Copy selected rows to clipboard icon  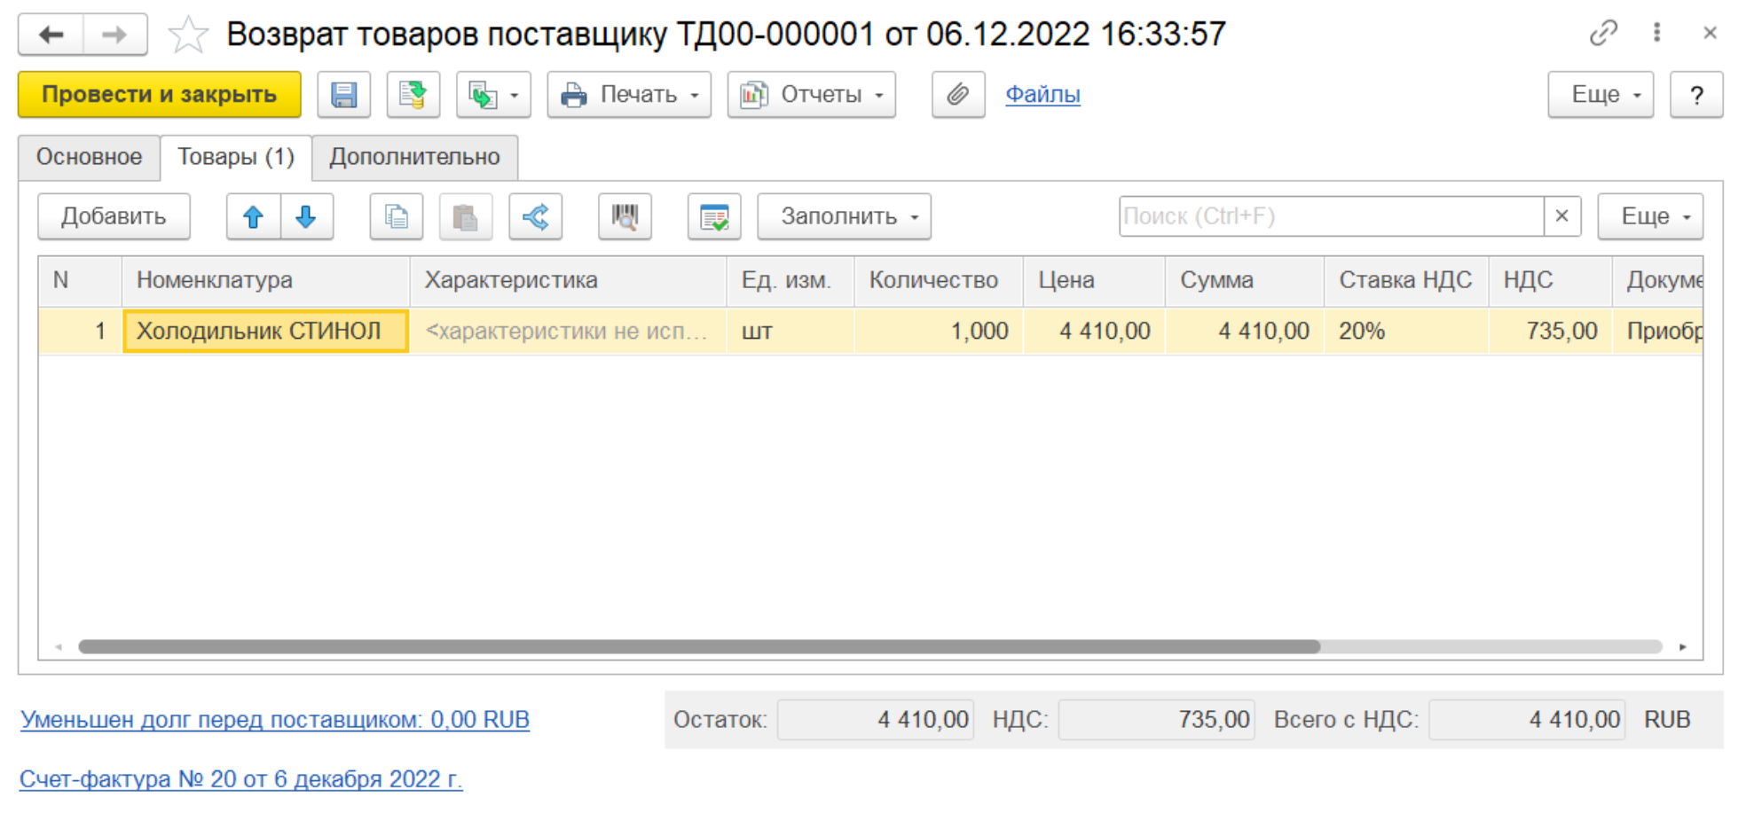[x=396, y=217]
